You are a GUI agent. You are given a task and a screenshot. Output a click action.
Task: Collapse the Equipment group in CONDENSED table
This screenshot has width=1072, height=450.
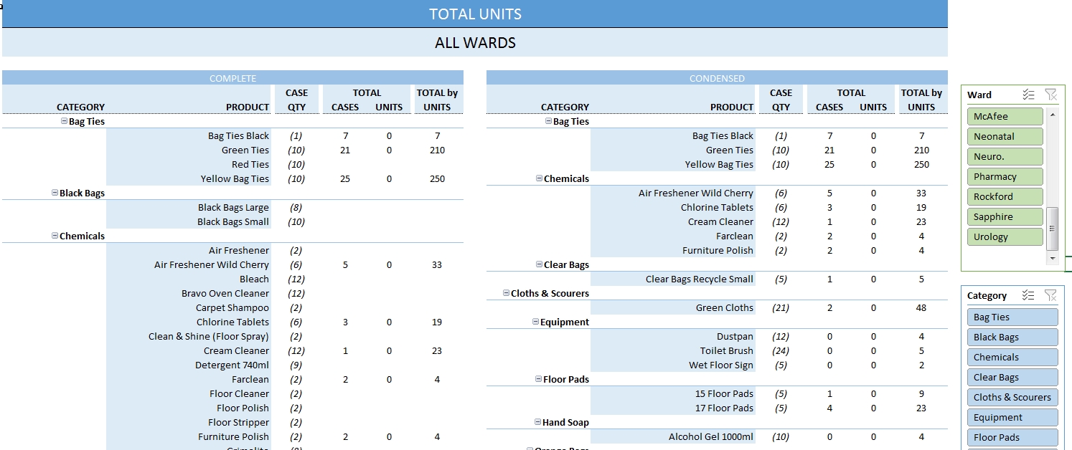click(536, 322)
